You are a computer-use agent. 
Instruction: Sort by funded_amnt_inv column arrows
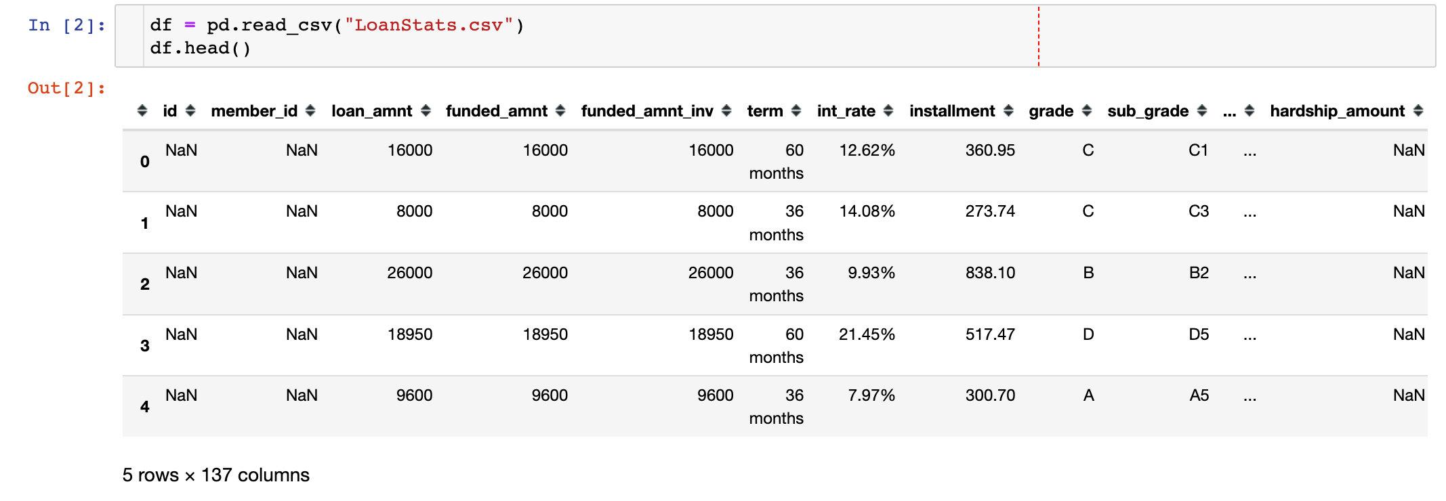[726, 111]
